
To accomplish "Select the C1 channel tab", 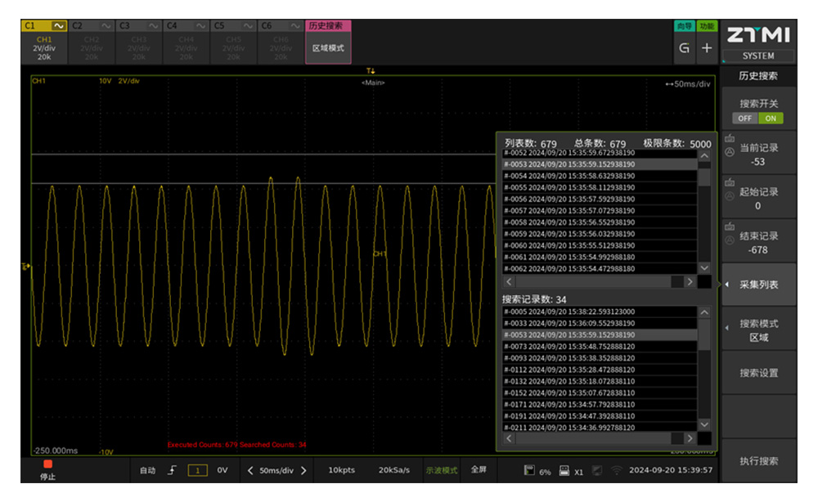I will pos(44,43).
